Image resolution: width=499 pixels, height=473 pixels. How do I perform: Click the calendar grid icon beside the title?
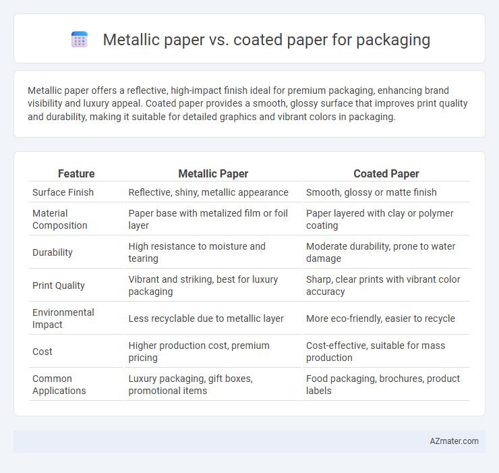pyautogui.click(x=80, y=40)
